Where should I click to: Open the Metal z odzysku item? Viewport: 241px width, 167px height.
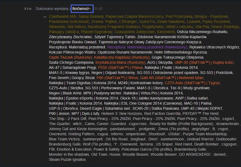(x=179, y=27)
